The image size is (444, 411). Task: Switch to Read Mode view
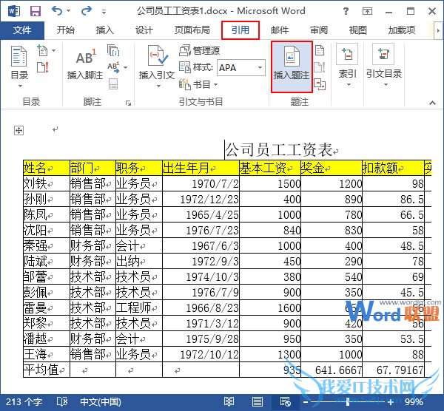point(229,401)
